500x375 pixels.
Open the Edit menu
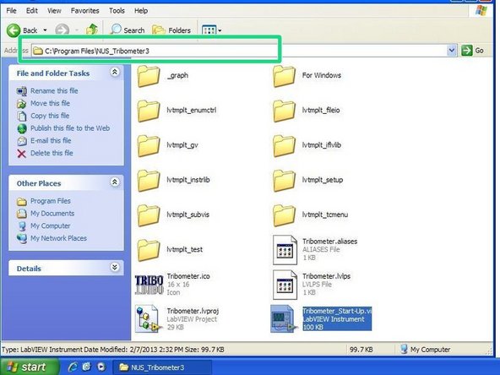[32, 10]
